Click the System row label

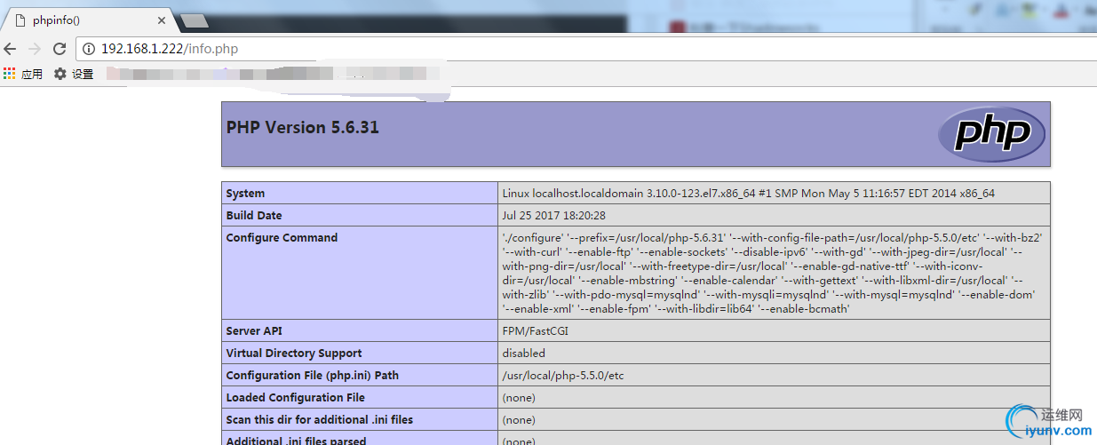point(245,193)
